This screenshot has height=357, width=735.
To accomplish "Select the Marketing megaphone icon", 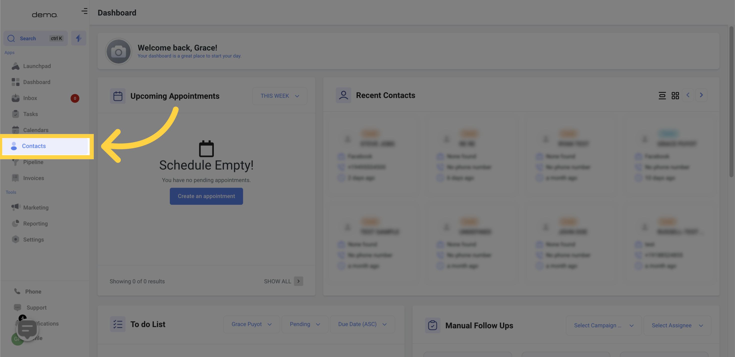I will [16, 207].
